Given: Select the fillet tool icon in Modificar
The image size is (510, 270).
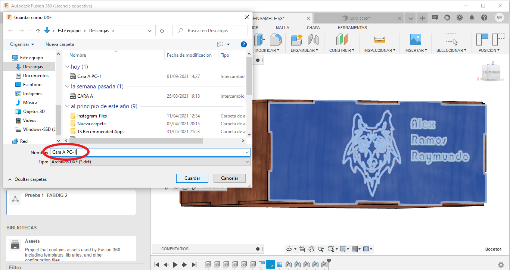Looking at the screenshot, I should click(276, 40).
